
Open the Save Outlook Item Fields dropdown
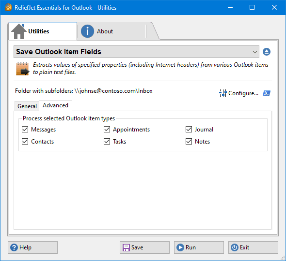coord(136,52)
